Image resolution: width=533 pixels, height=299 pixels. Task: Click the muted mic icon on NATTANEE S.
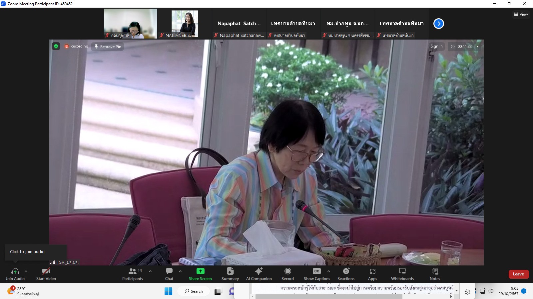(x=162, y=35)
